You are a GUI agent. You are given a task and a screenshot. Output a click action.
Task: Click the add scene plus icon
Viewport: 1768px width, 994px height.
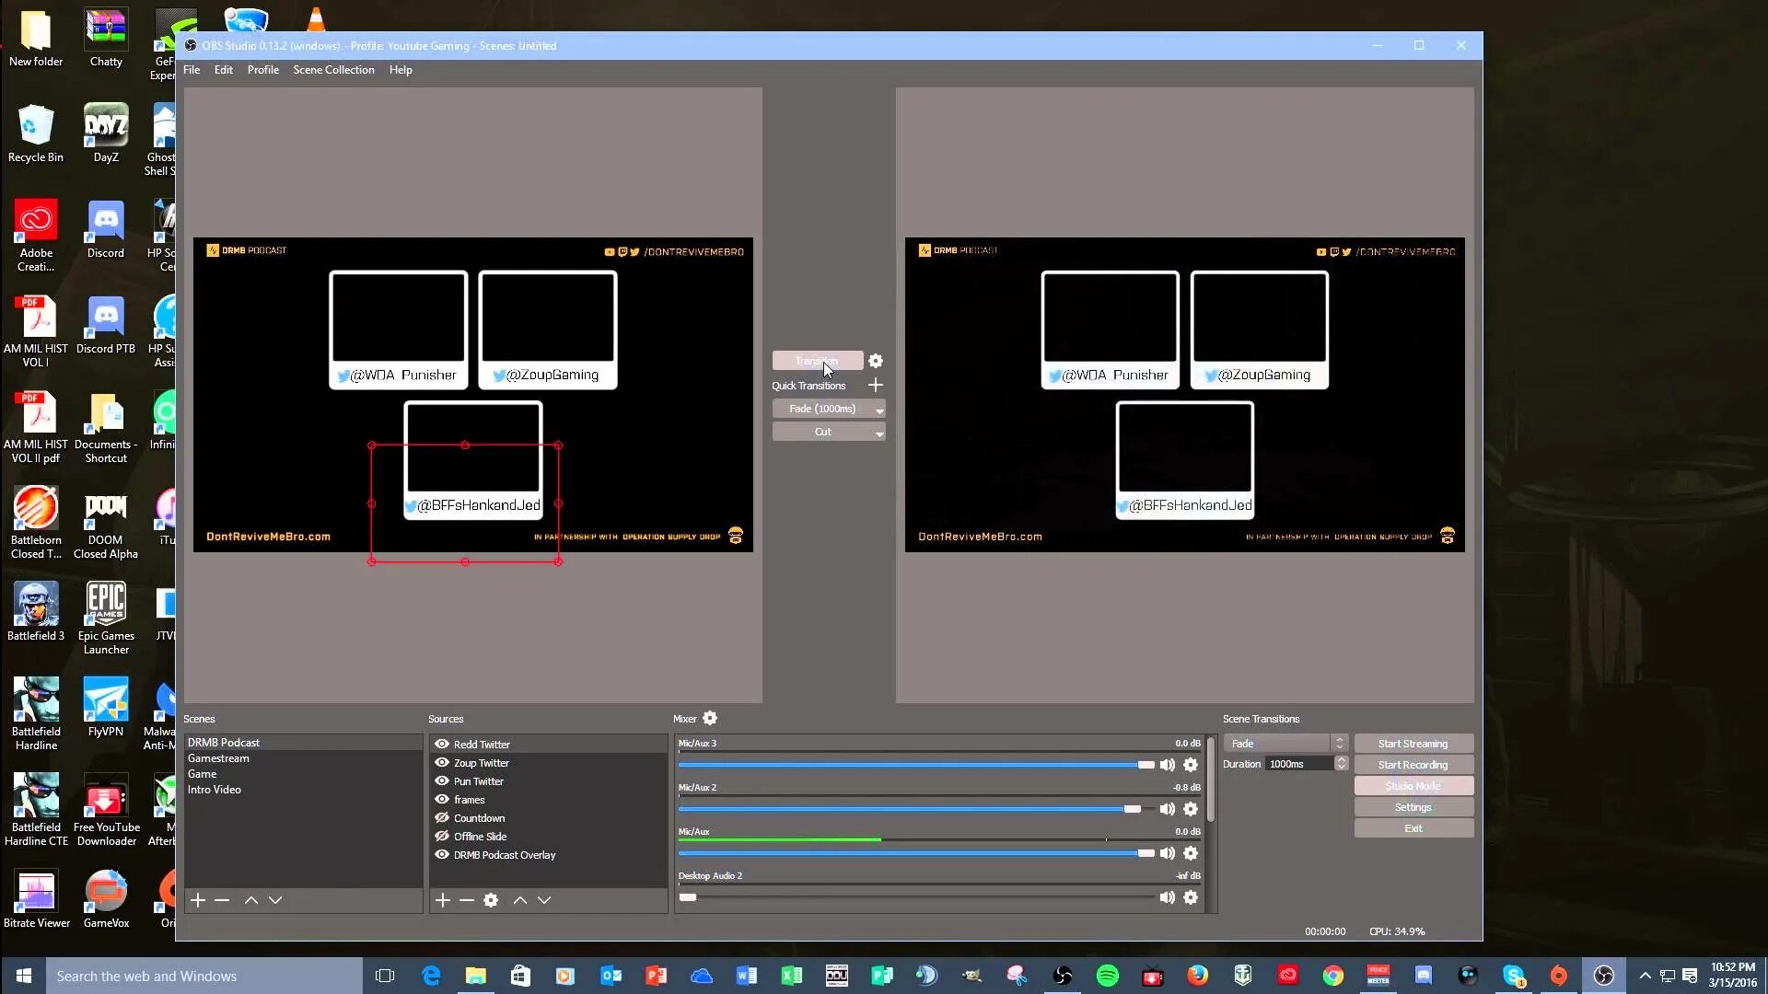pyautogui.click(x=197, y=899)
